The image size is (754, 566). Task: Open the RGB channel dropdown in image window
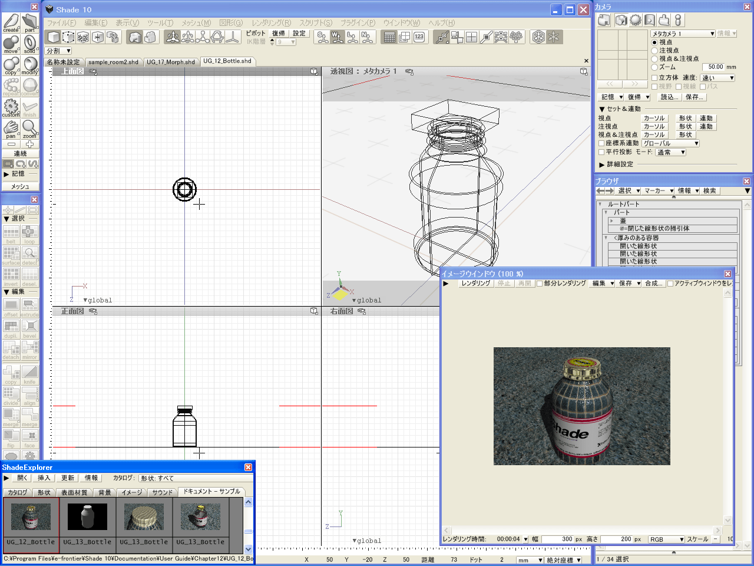[x=666, y=539]
